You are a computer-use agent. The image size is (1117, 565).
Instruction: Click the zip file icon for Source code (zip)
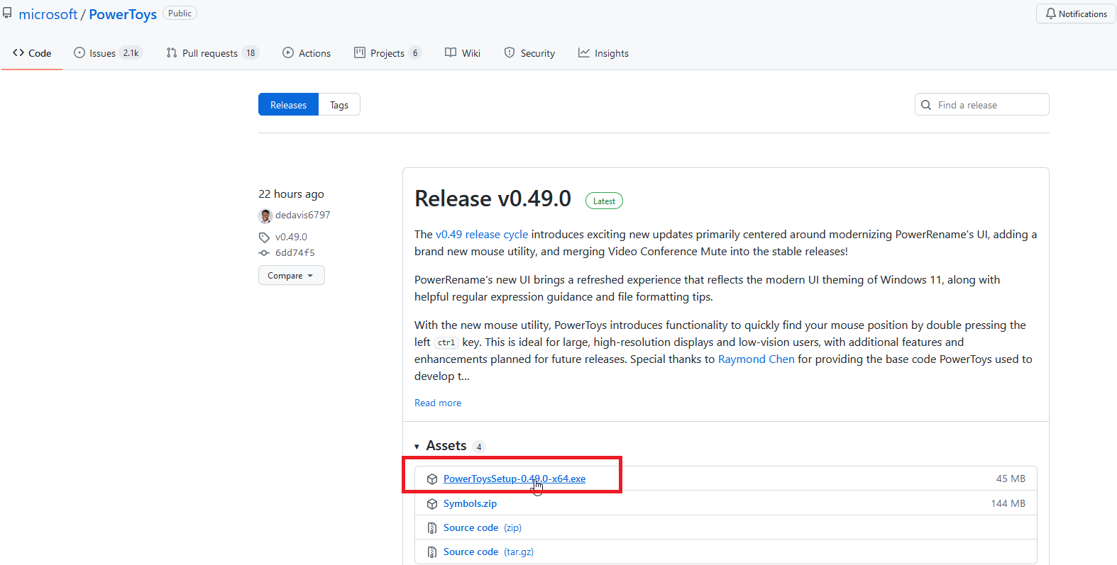(x=432, y=528)
